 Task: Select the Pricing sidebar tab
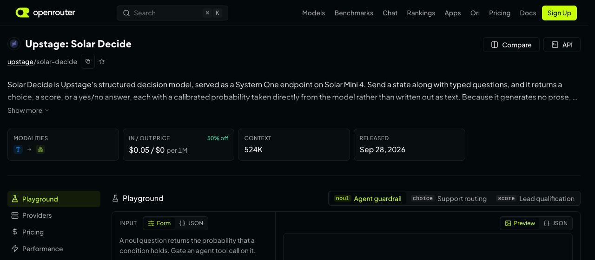54,232
